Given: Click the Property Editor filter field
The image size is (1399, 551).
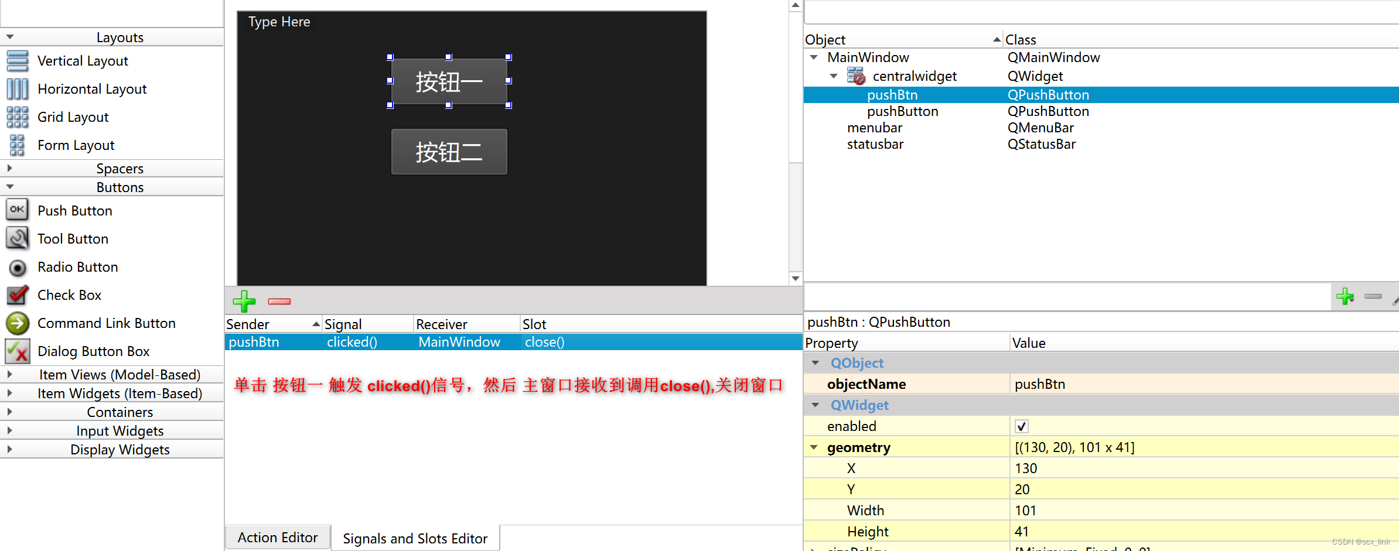Looking at the screenshot, I should (x=1067, y=297).
